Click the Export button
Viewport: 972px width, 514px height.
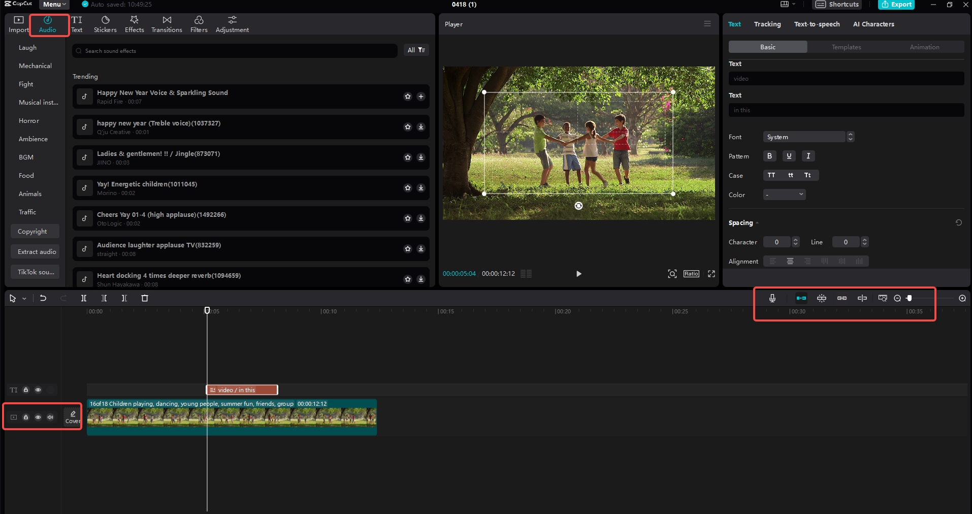(x=897, y=5)
